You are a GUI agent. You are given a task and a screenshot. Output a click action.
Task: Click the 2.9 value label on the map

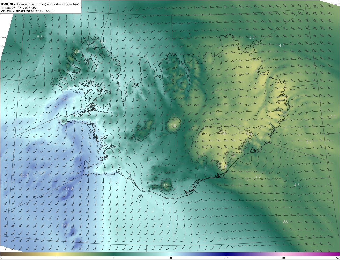coord(333,116)
